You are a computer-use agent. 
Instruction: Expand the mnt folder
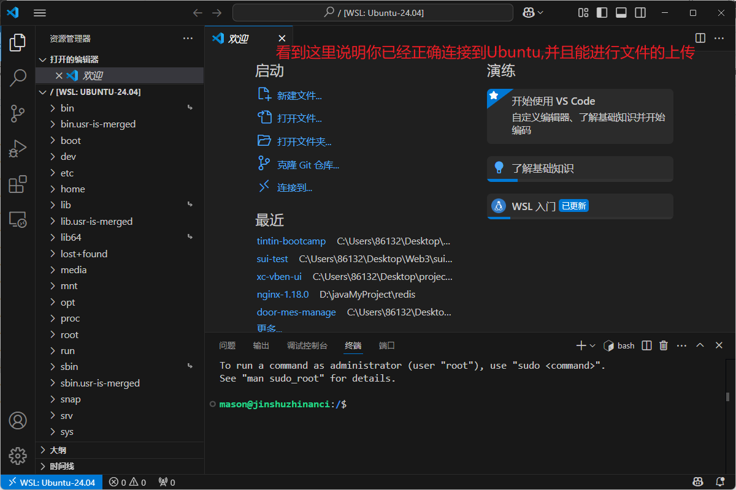point(120,286)
